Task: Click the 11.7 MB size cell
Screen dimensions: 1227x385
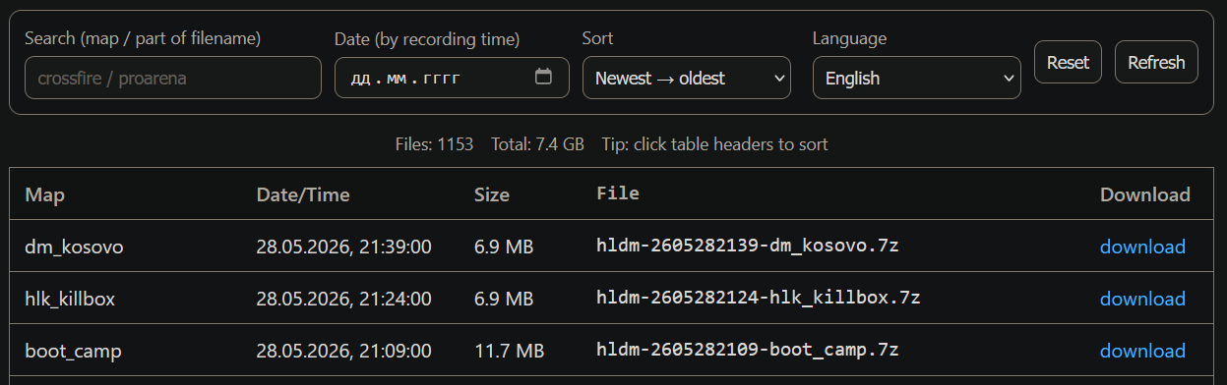Action: [509, 351]
